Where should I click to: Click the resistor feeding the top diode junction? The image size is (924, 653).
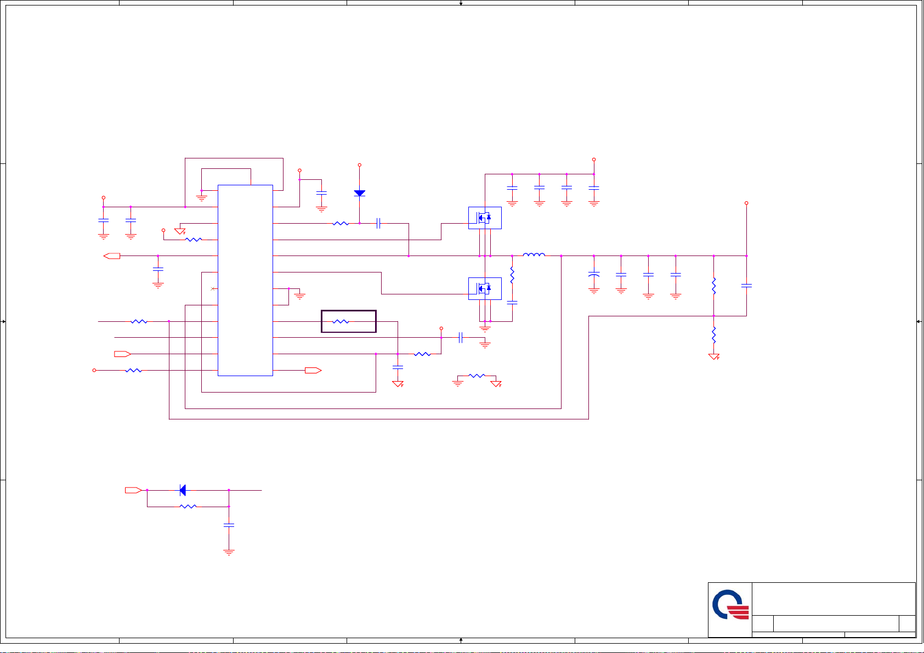[x=341, y=223]
